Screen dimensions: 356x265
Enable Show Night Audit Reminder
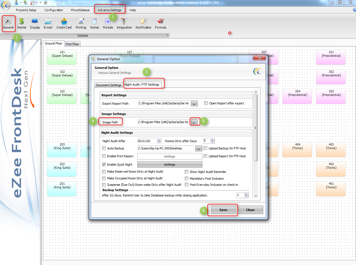click(x=187, y=172)
